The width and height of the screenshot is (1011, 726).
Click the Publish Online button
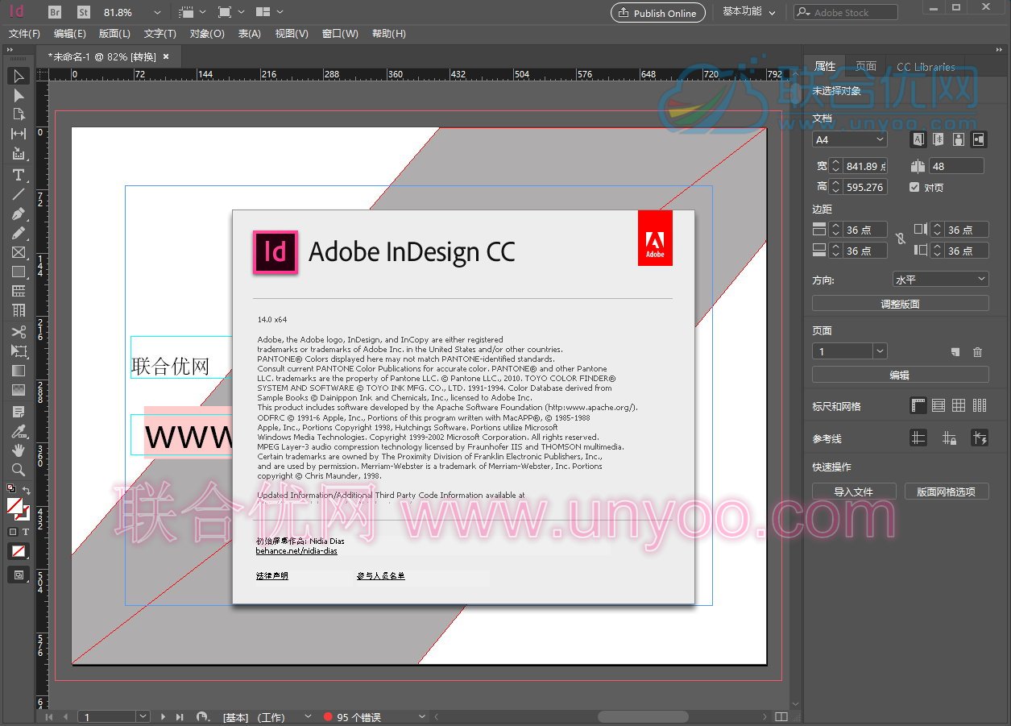tap(658, 13)
